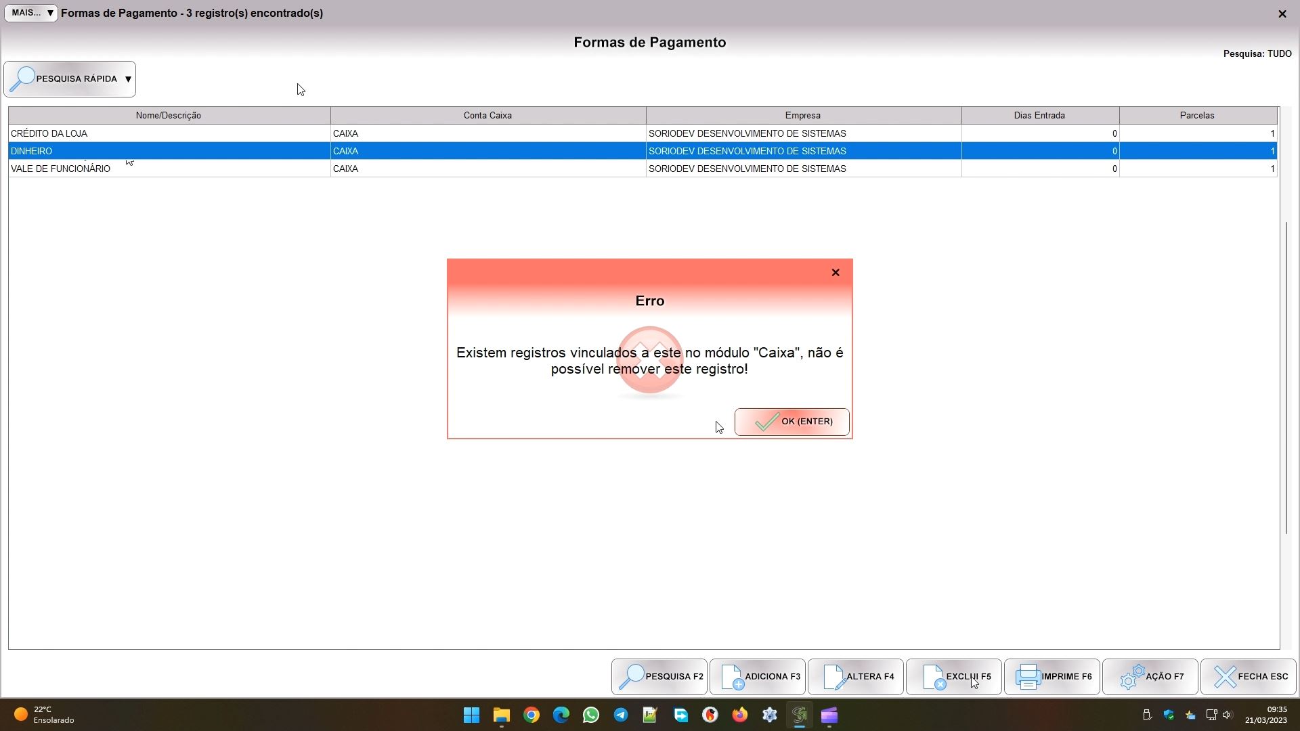Sort by Nome/Descrição column header
1300x731 pixels.
click(x=168, y=115)
